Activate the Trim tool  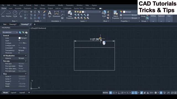tap(39, 12)
